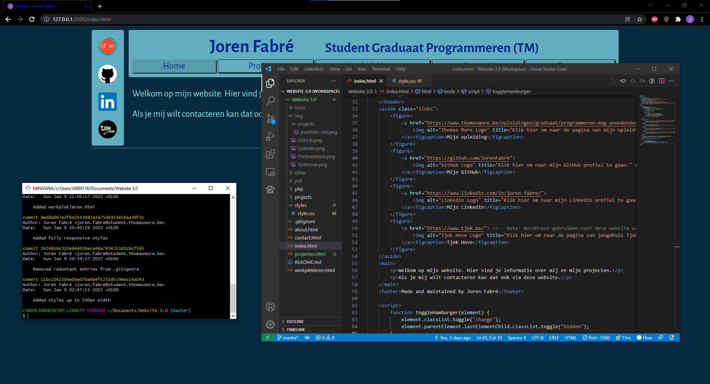
Task: Select the index.html editor tab
Action: click(365, 81)
